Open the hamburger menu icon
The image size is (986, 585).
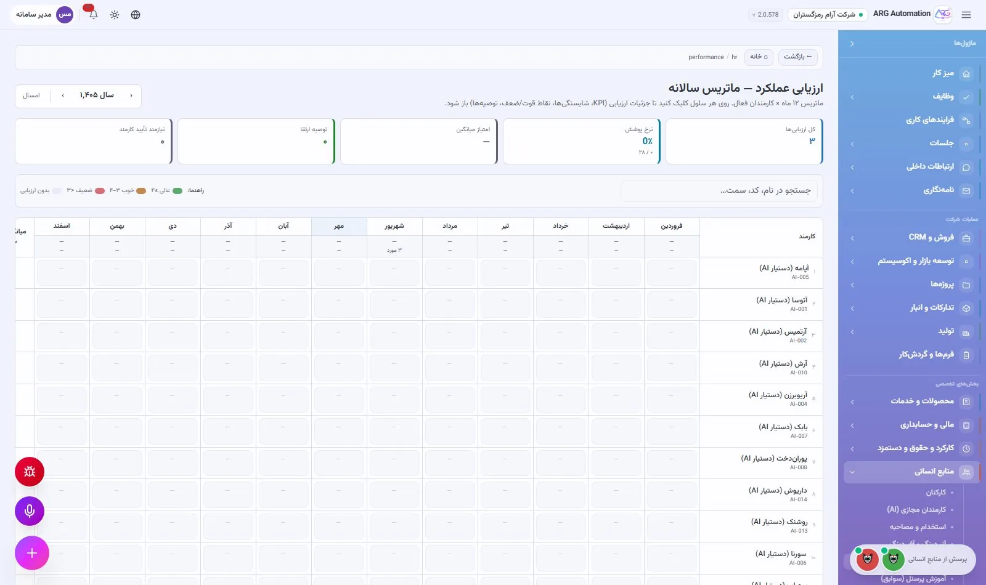pos(966,15)
